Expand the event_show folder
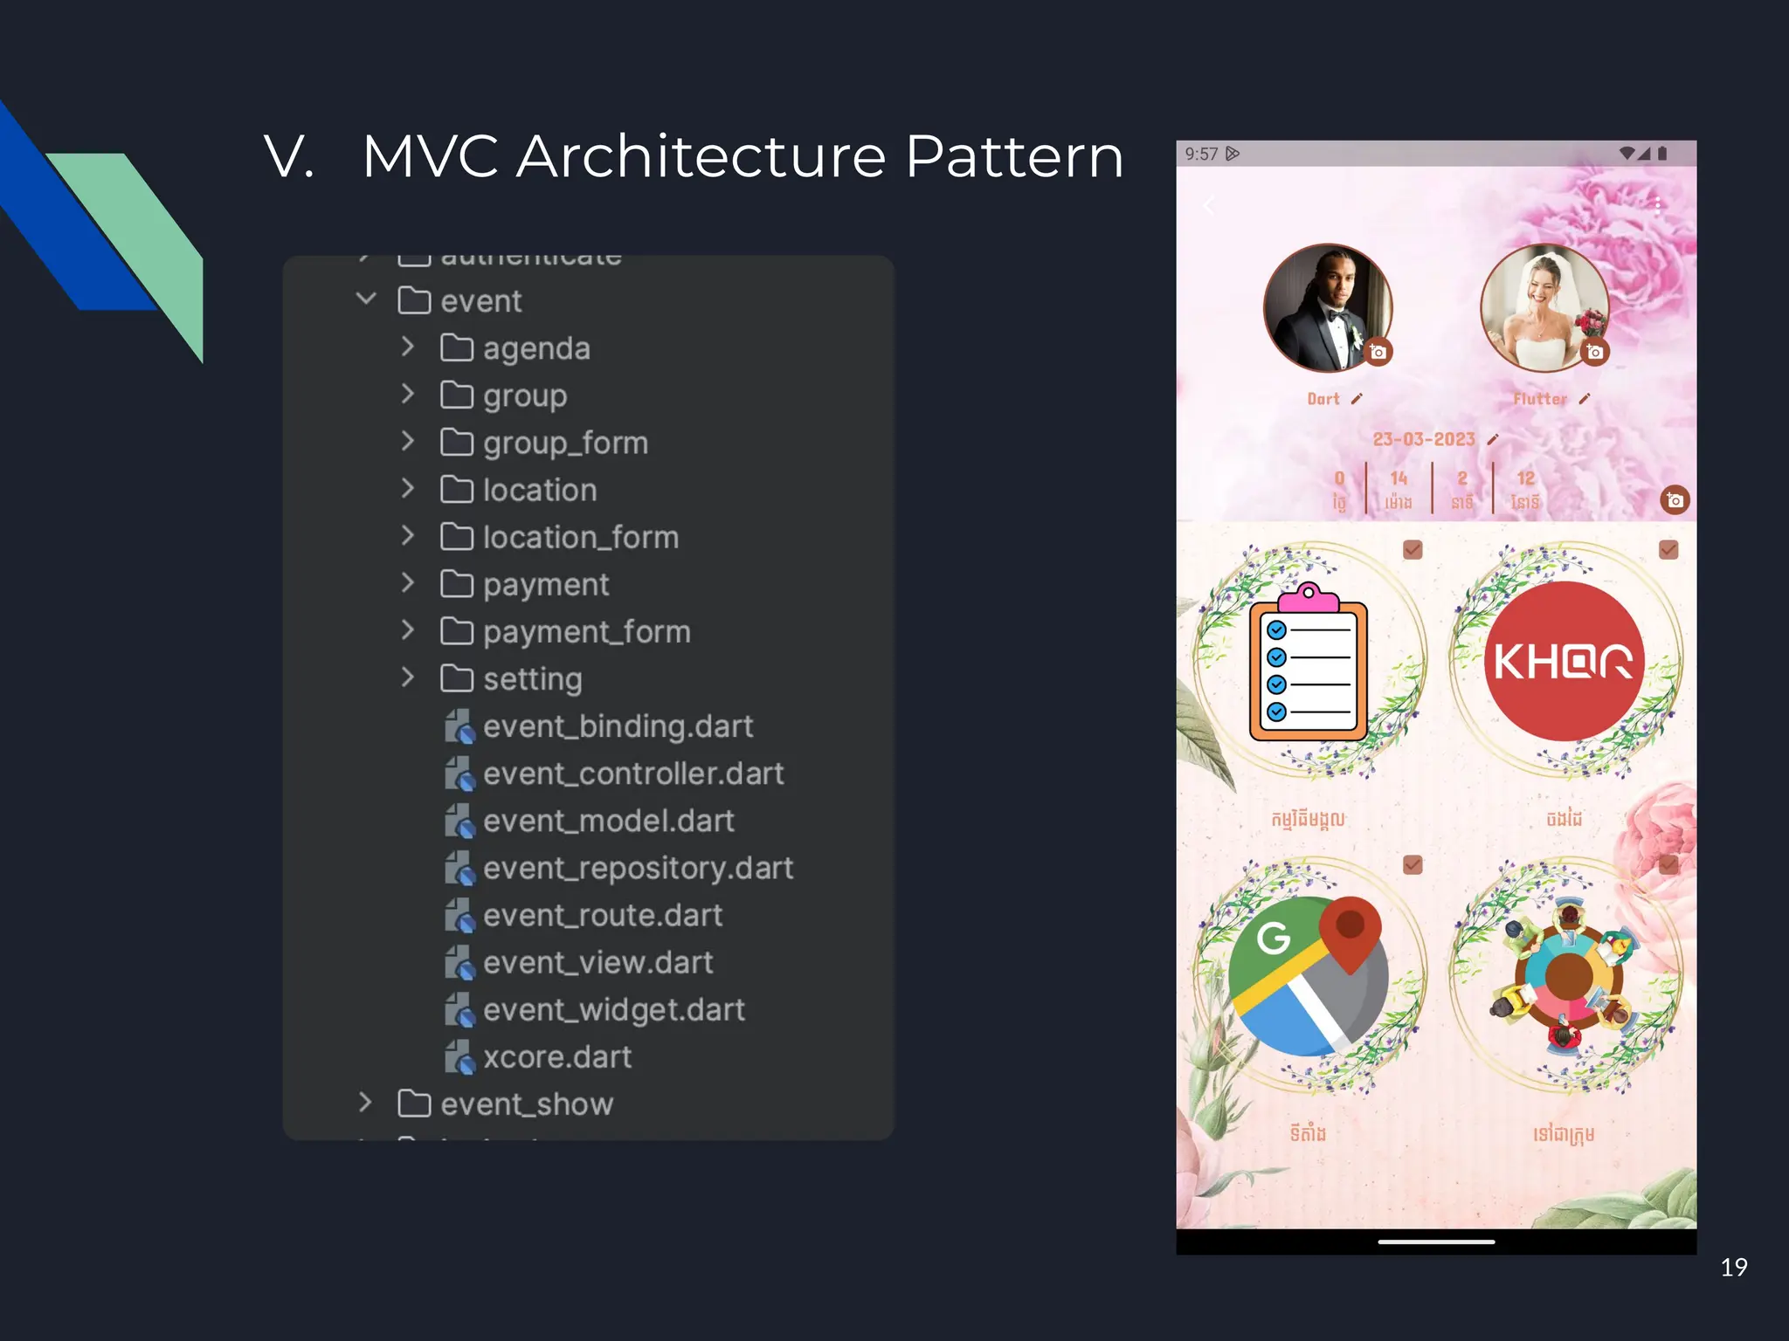The width and height of the screenshot is (1789, 1341). click(x=366, y=1103)
